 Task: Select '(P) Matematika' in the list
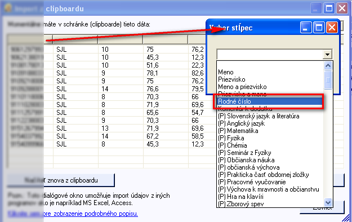pos(238,131)
